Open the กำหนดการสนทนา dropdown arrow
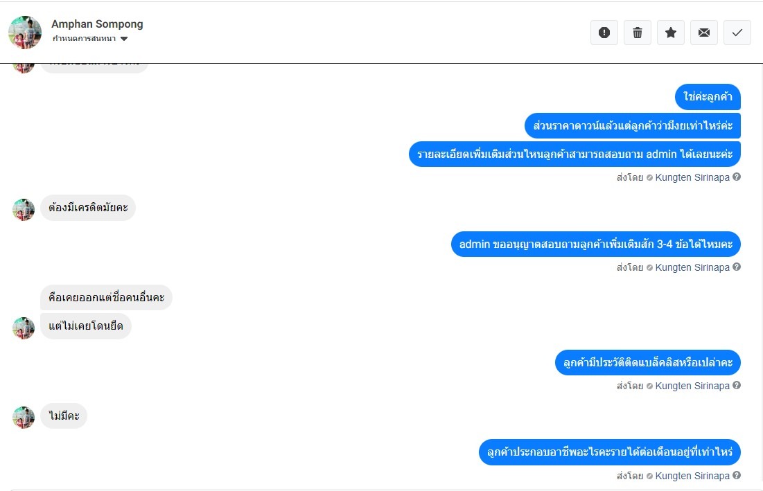The height and width of the screenshot is (491, 763). pos(124,39)
